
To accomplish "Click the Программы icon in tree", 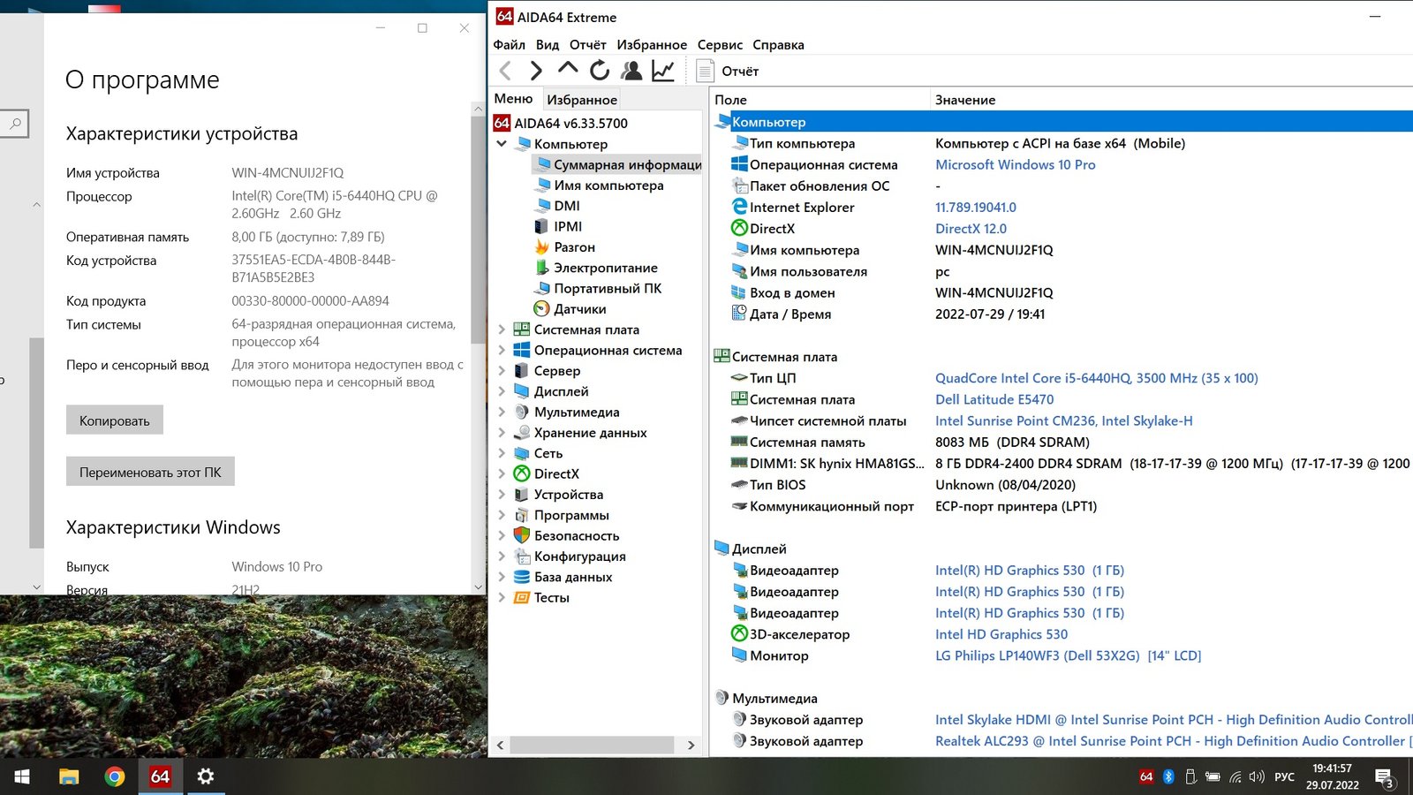I will [522, 515].
